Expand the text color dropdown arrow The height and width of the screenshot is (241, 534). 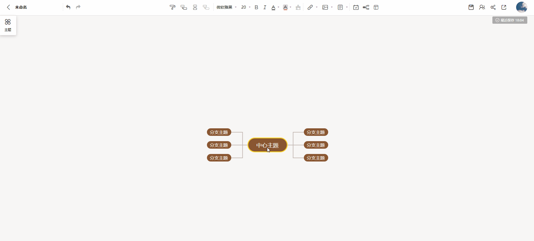278,8
